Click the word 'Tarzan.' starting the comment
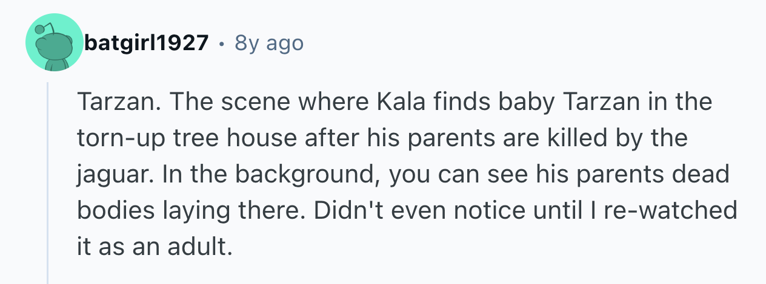Screen dimensions: 766x284 click(116, 102)
